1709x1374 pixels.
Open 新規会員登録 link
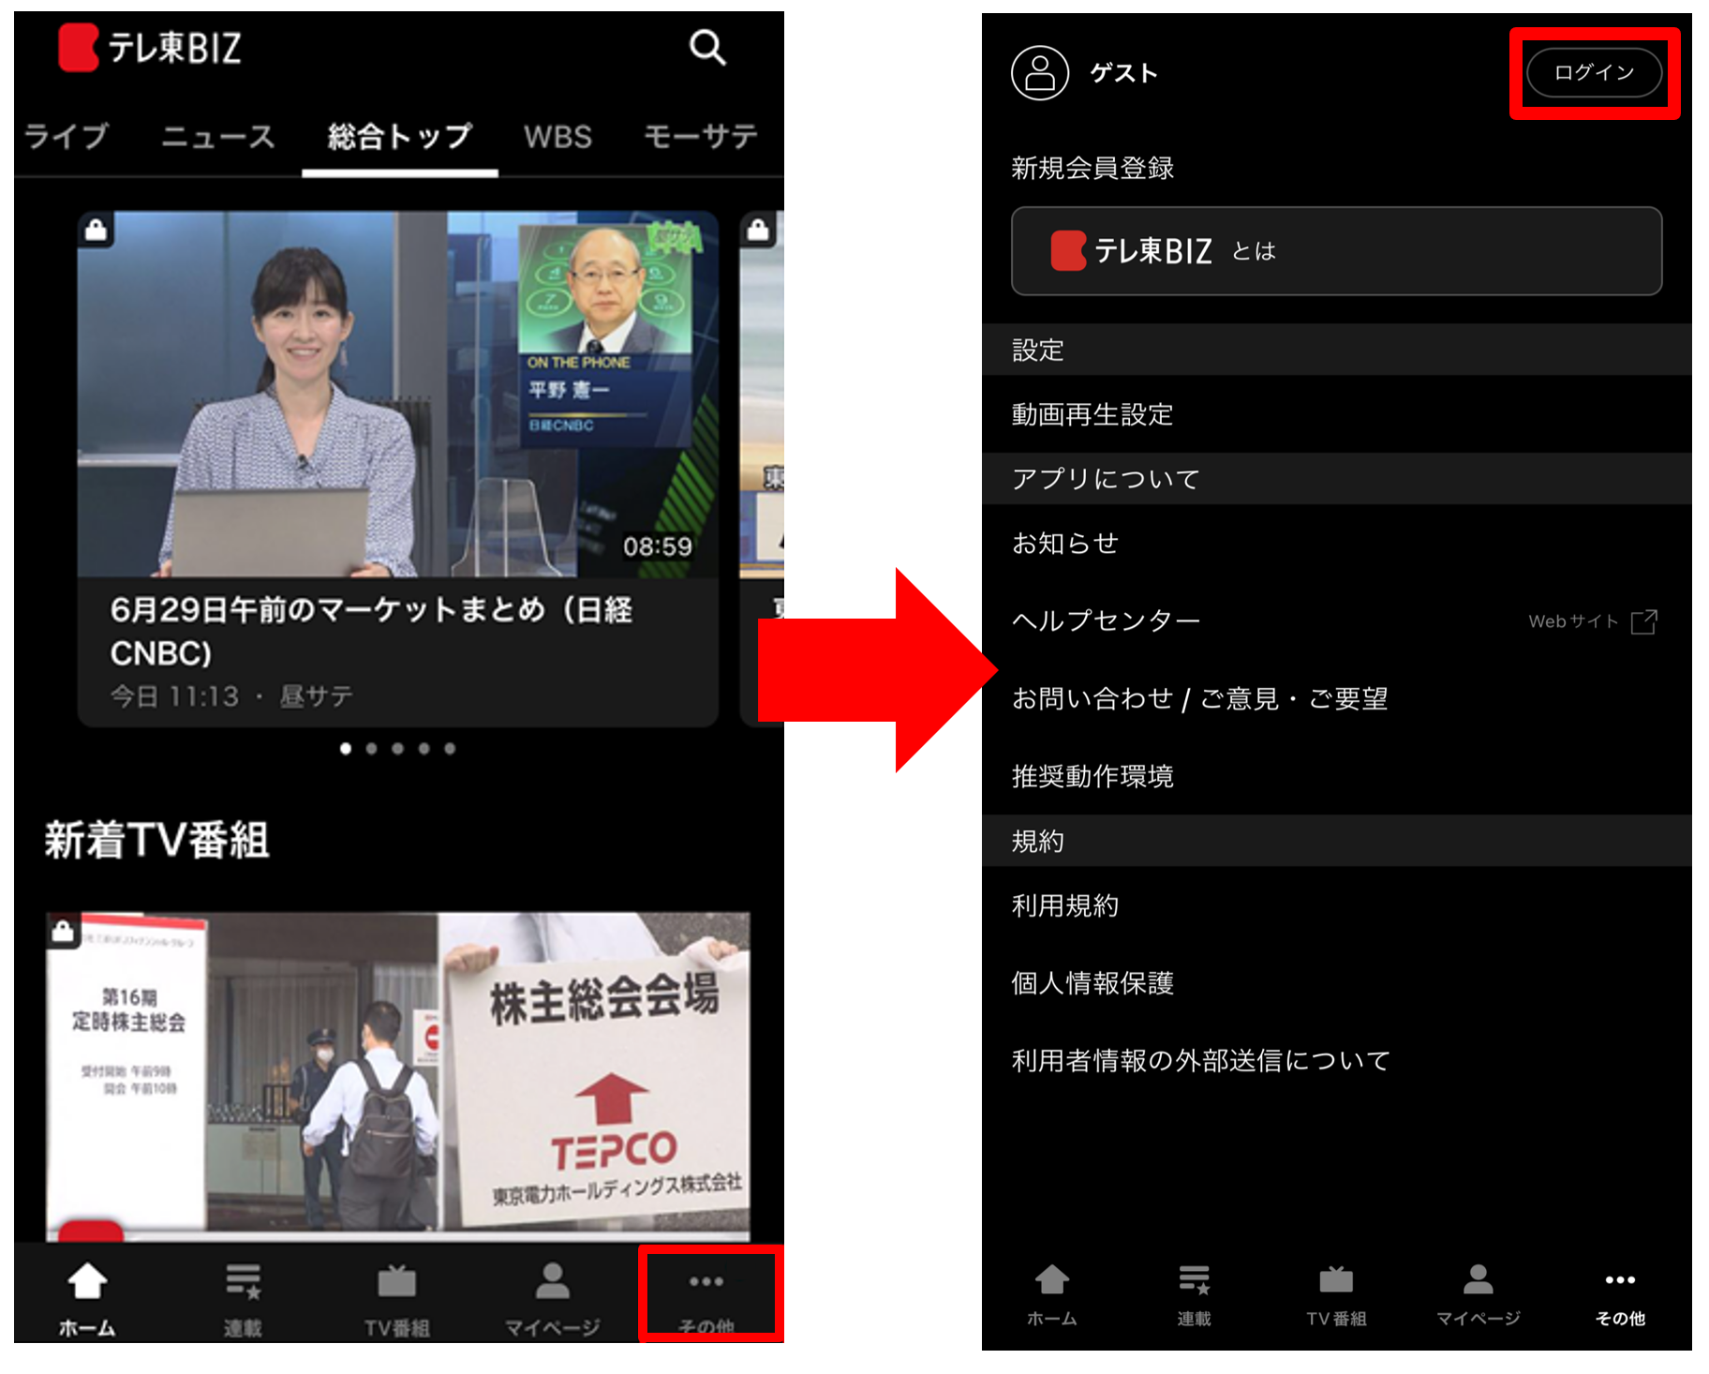coord(1092,169)
